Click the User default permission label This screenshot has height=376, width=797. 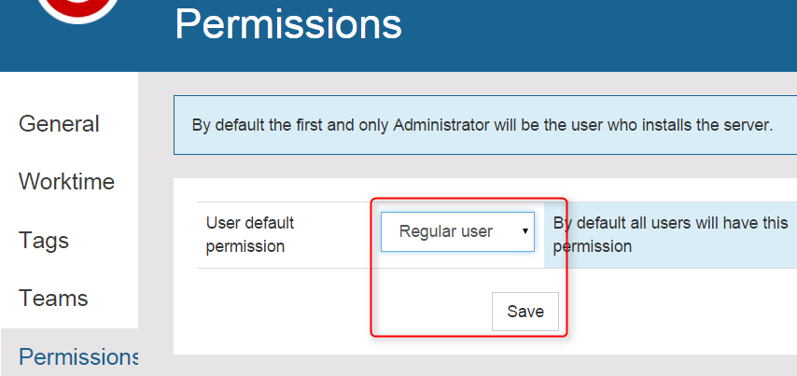tap(249, 234)
